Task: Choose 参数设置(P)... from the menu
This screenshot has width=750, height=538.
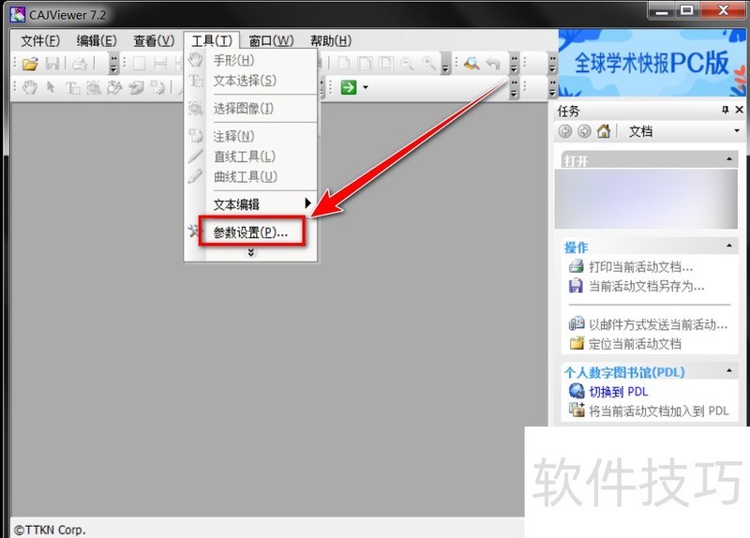Action: click(x=250, y=232)
